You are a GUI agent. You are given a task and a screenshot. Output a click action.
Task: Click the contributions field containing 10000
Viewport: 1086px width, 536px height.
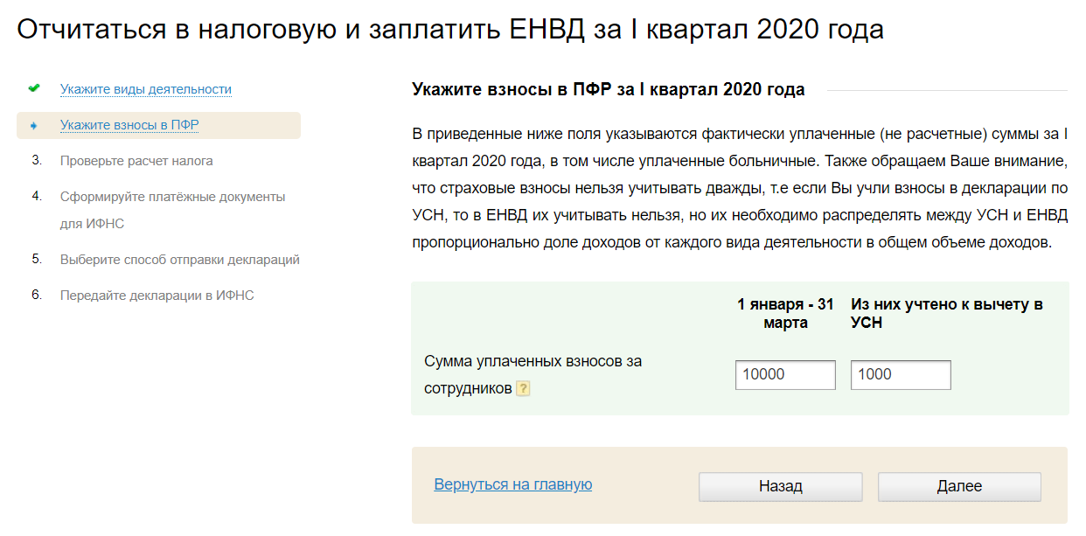coord(784,374)
